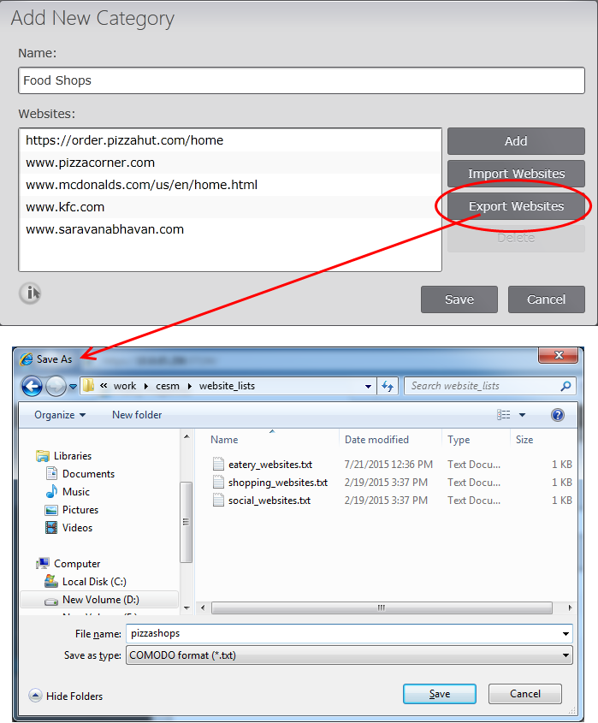598x723 pixels.
Task: Click navigation pane scroll down arrow
Action: point(187,607)
